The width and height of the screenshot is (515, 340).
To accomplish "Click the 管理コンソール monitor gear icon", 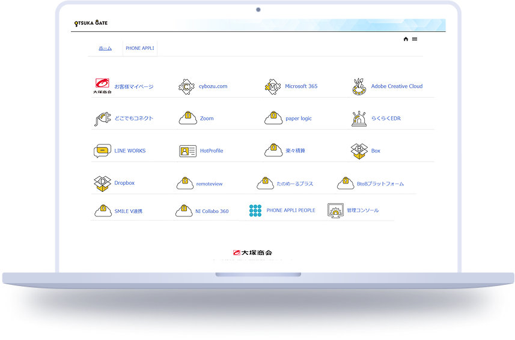I will [335, 210].
